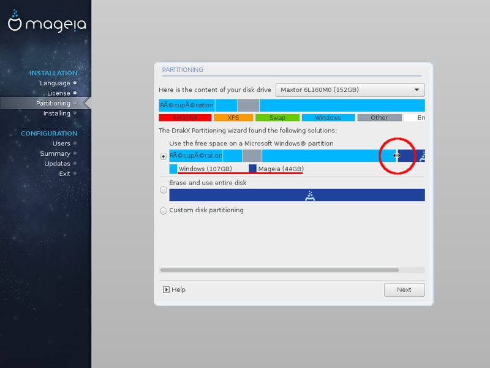Click the Swap green legend swatch
The image size is (490, 368).
point(277,118)
